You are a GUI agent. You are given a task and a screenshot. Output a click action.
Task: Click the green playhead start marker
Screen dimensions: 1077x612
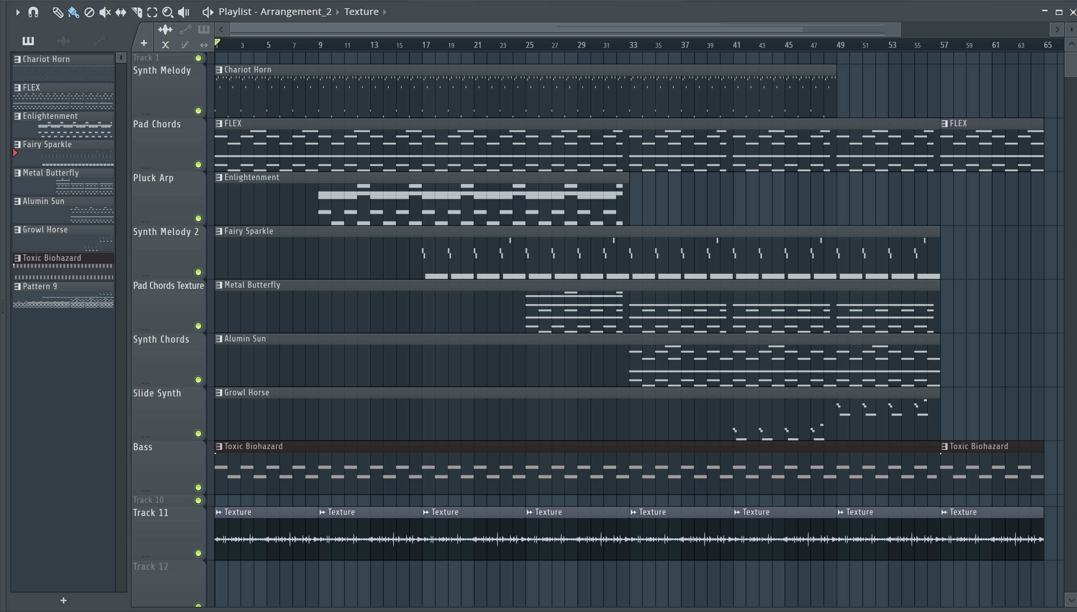pyautogui.click(x=218, y=43)
